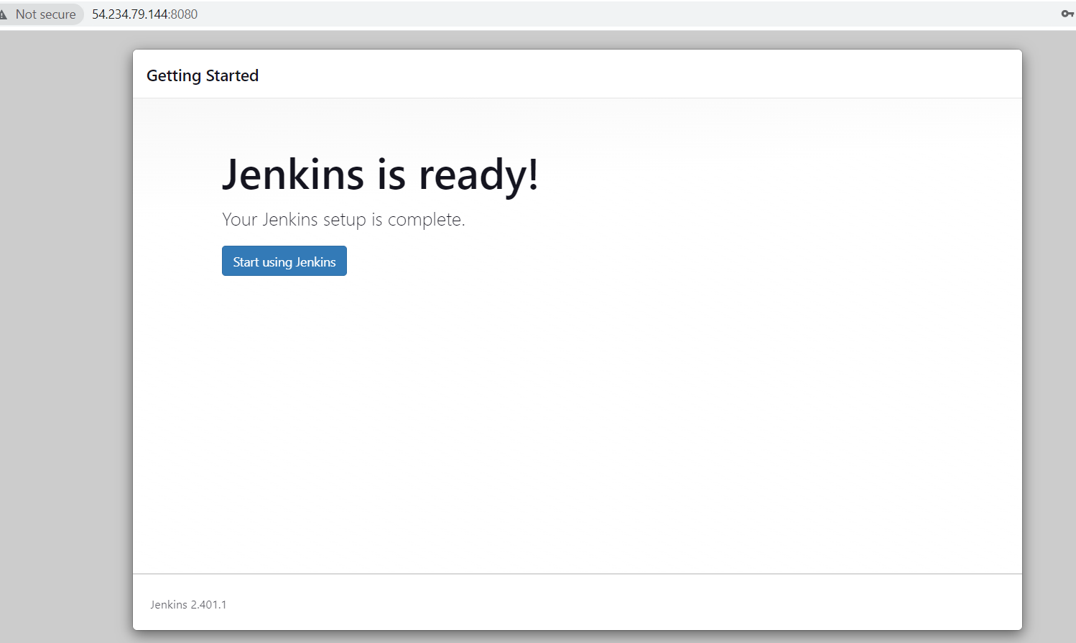Open the saved password key icon

[x=1067, y=14]
